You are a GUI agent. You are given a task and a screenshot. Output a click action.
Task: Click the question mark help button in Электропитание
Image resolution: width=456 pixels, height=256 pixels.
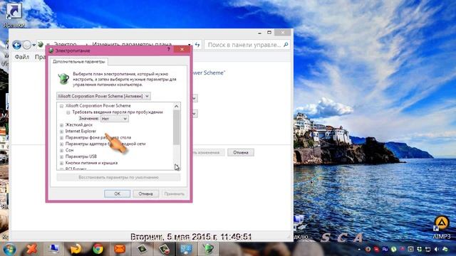point(169,50)
